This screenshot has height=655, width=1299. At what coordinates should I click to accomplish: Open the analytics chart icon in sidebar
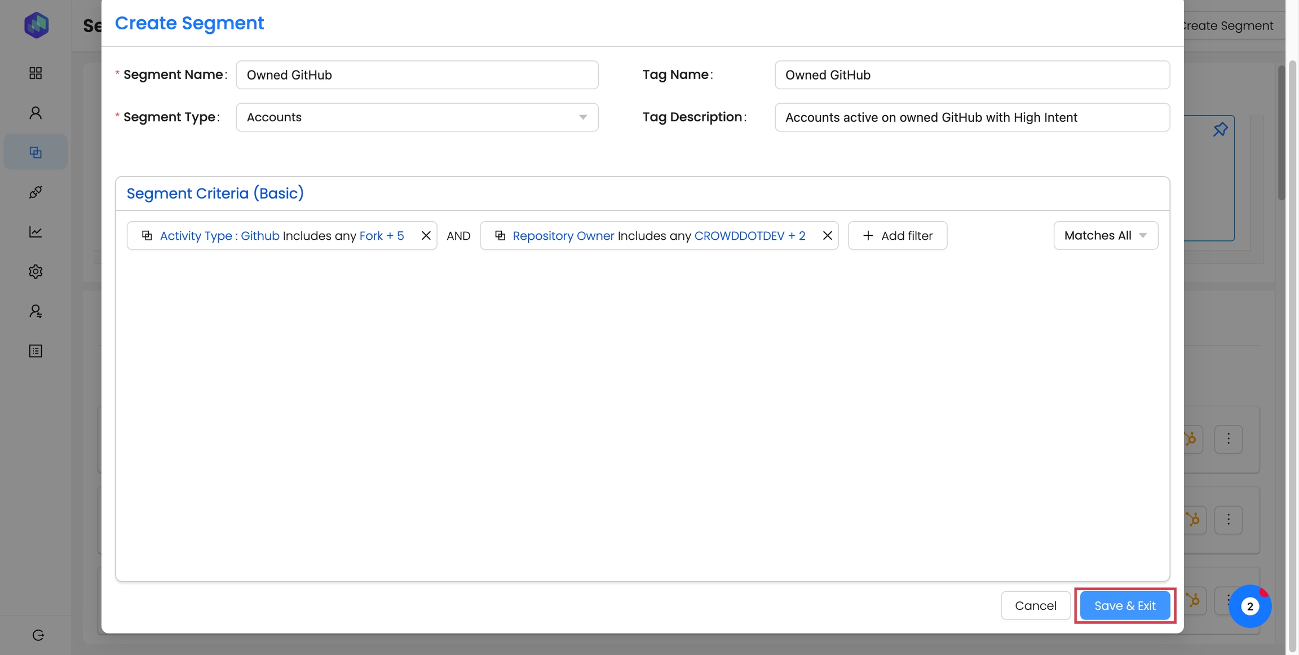(36, 232)
